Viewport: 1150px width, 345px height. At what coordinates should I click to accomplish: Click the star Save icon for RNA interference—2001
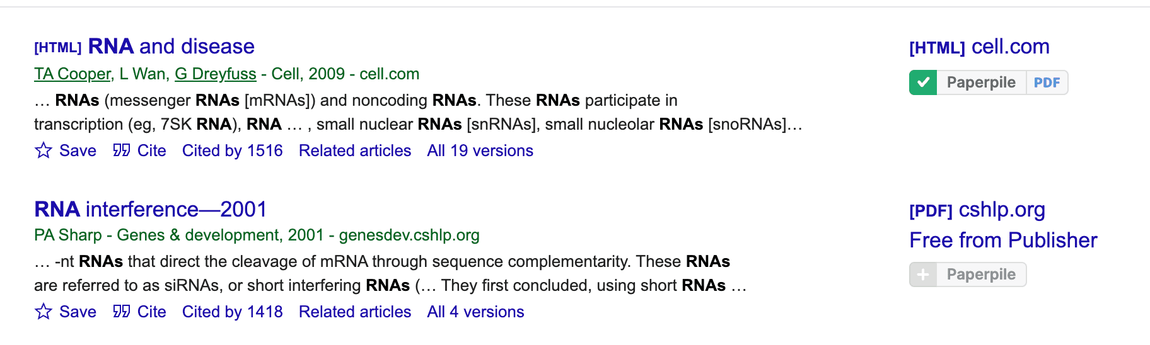click(x=44, y=312)
